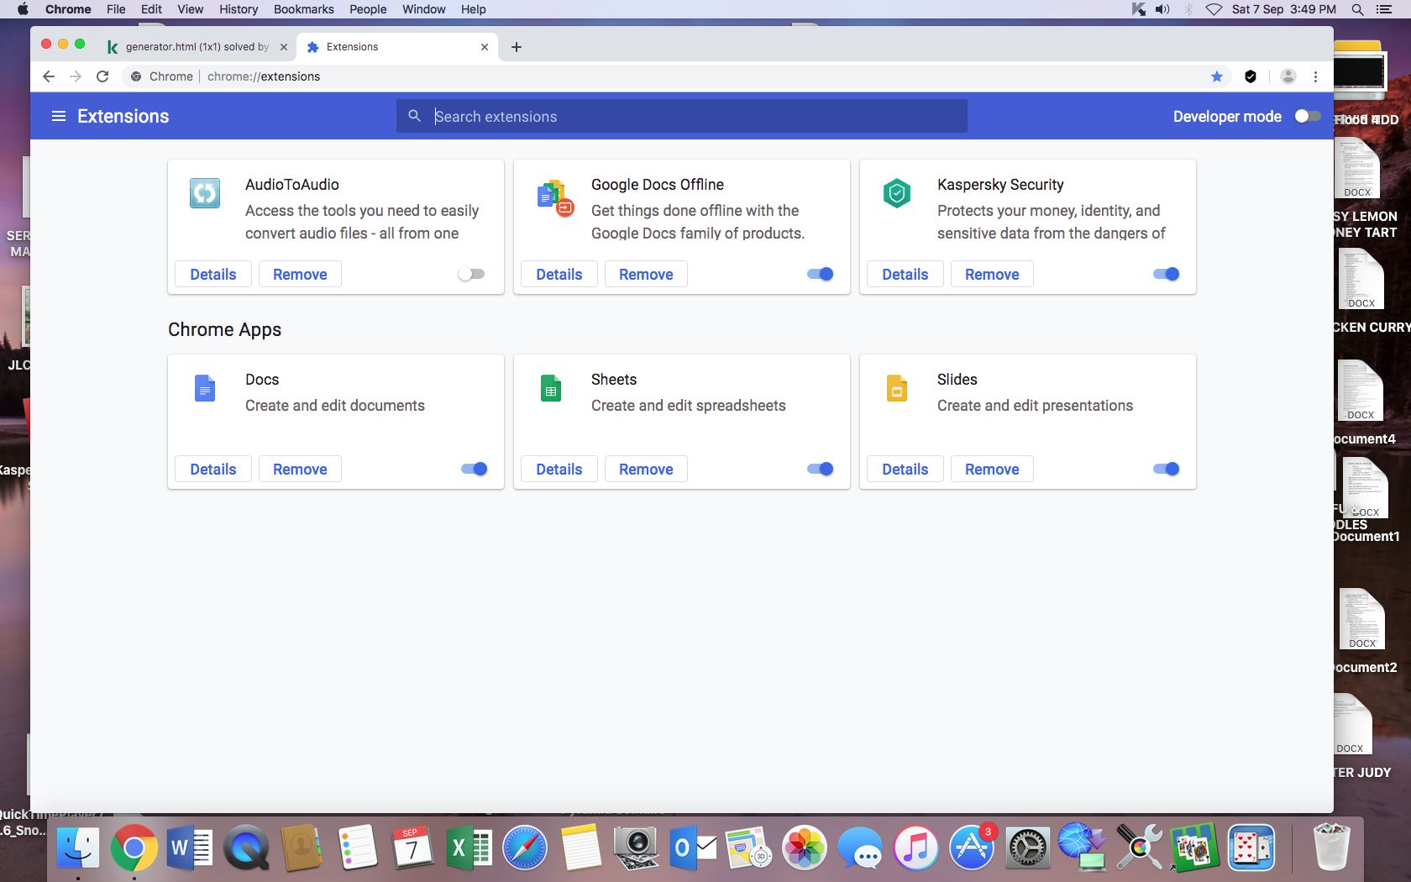Image resolution: width=1411 pixels, height=882 pixels.
Task: Open Details for Google Docs Offline
Action: click(559, 275)
